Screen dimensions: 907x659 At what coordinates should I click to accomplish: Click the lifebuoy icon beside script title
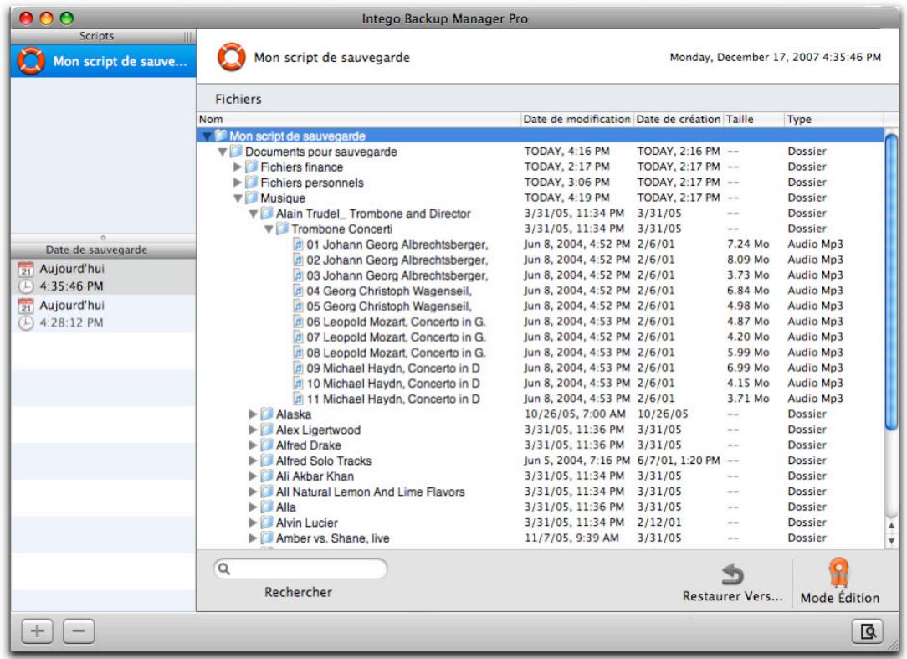coord(232,57)
